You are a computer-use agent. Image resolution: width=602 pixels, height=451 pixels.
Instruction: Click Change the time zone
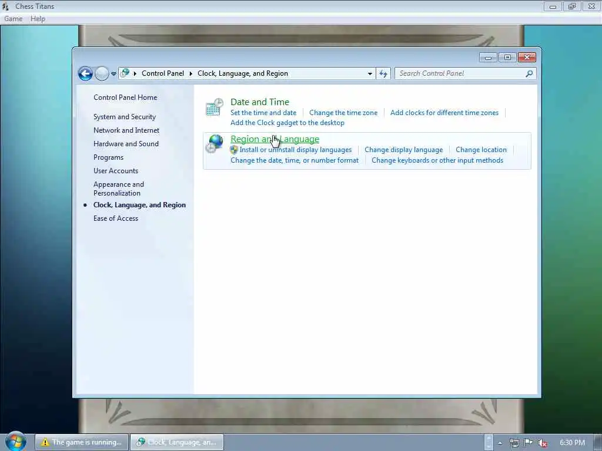click(343, 113)
